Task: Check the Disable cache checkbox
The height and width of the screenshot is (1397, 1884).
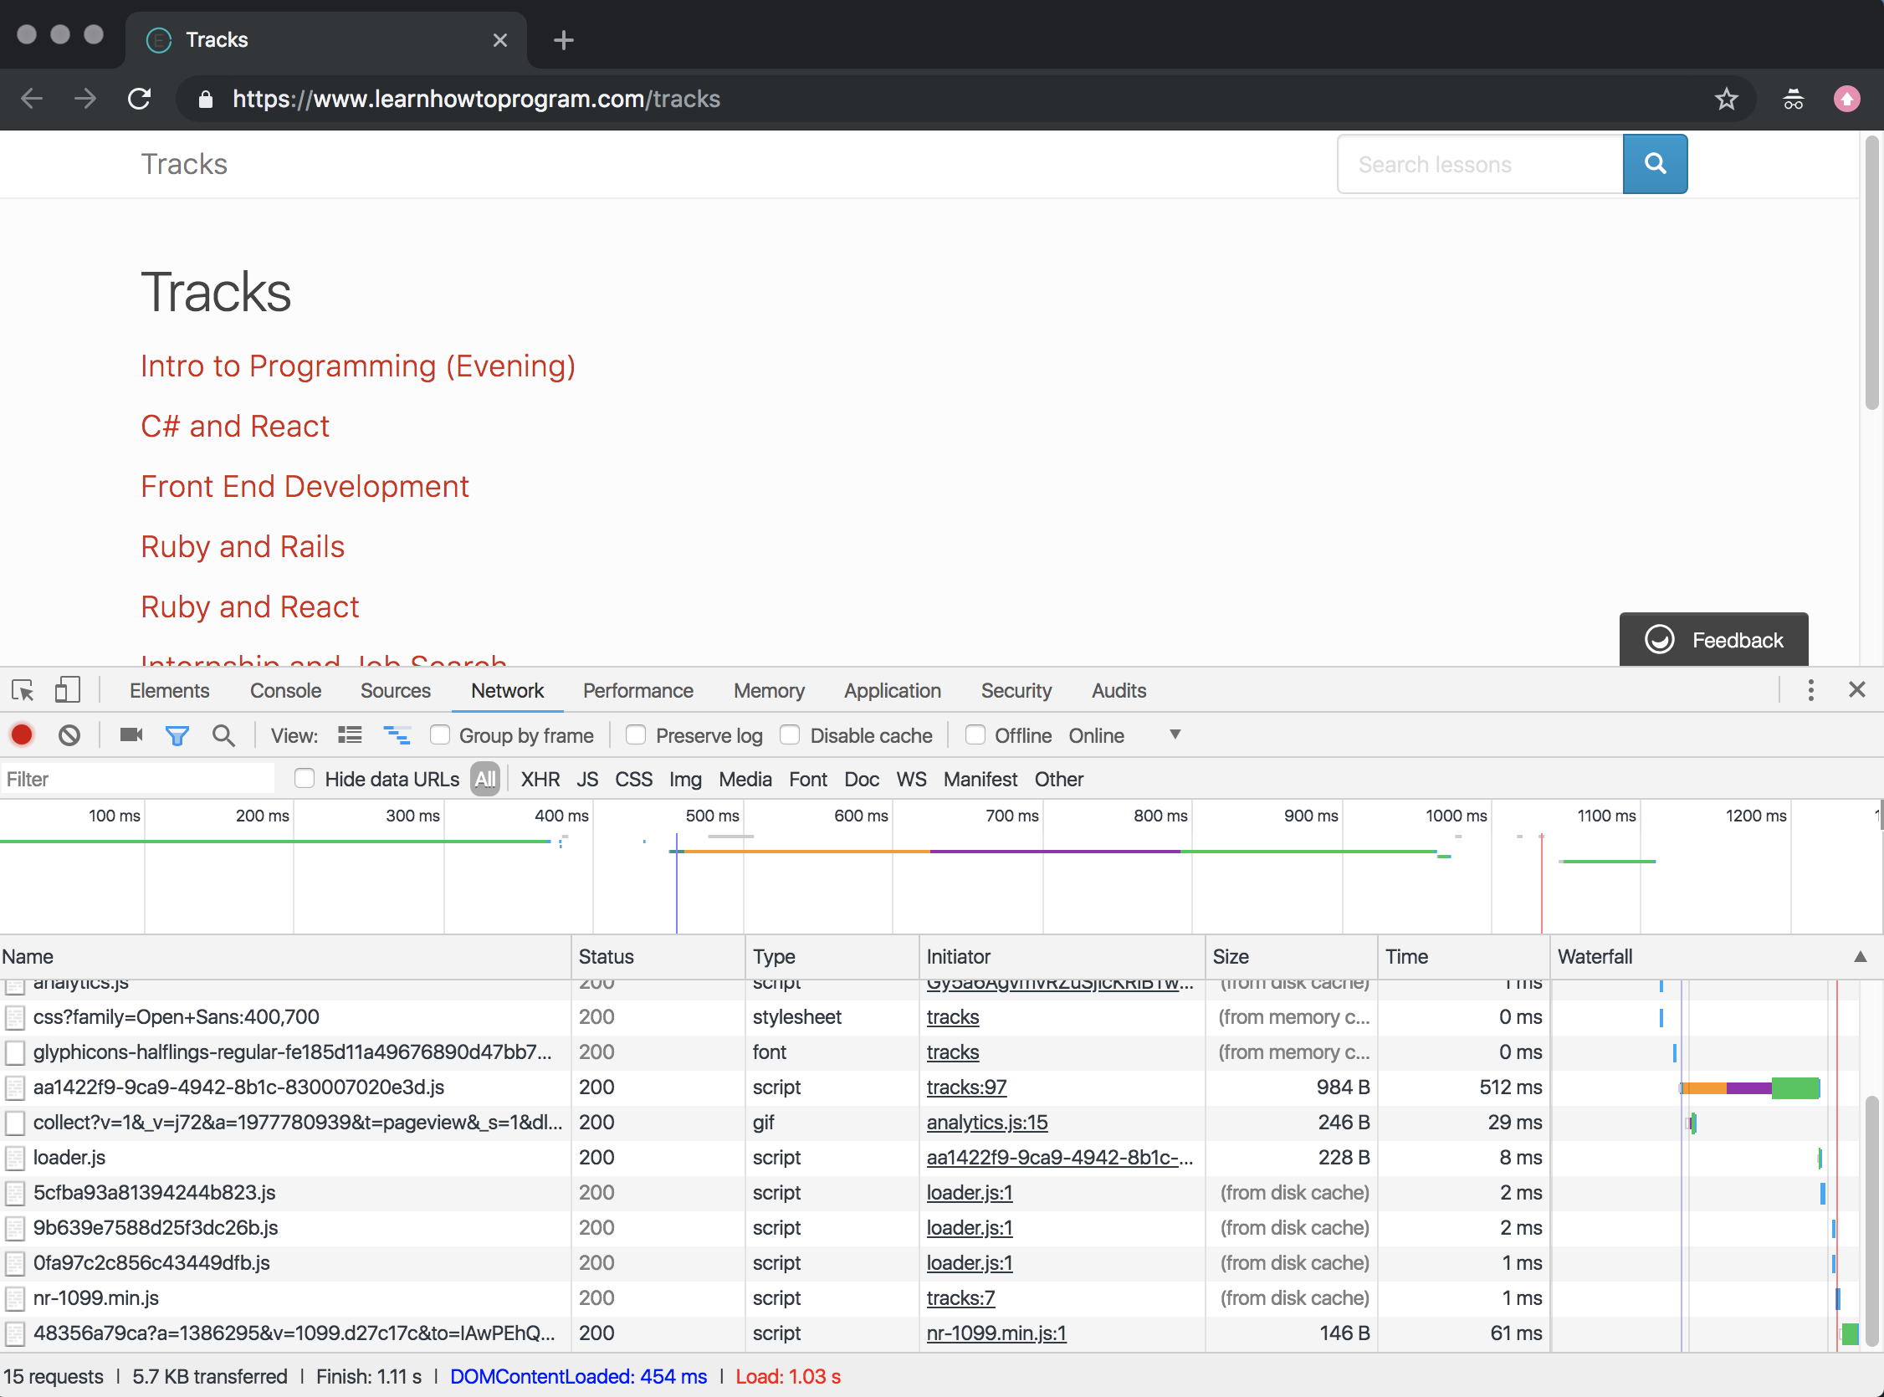Action: [x=790, y=734]
